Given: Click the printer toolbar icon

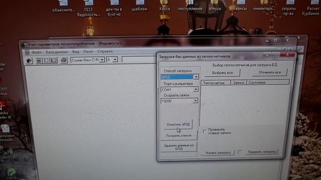Looking at the screenshot, I should tap(64, 60).
